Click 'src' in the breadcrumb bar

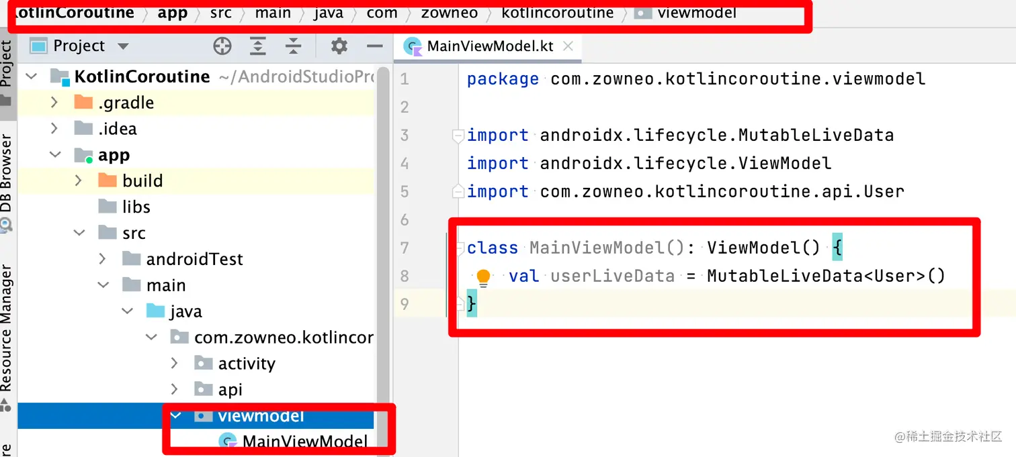[x=220, y=13]
